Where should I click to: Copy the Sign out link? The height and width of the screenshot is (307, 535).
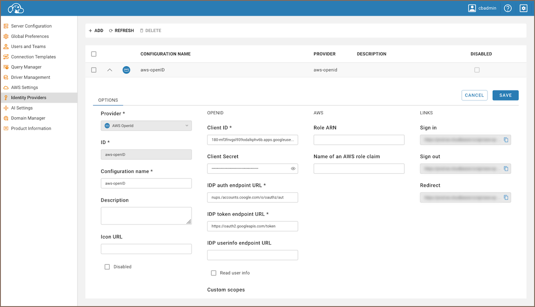(506, 169)
